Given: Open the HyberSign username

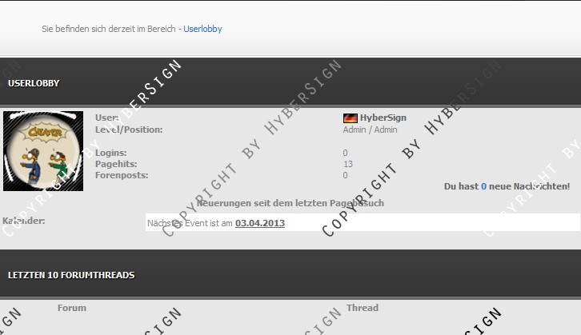Looking at the screenshot, I should [383, 118].
